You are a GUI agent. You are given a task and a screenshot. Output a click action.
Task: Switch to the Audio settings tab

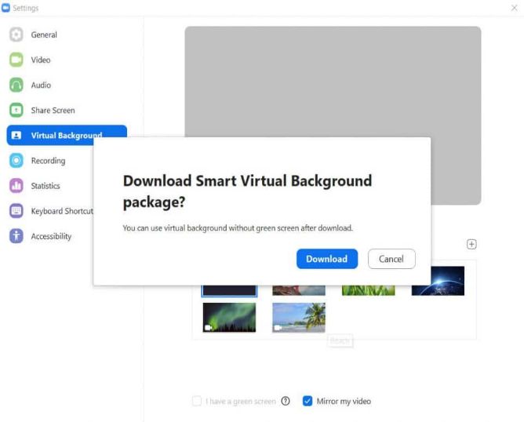pyautogui.click(x=41, y=85)
